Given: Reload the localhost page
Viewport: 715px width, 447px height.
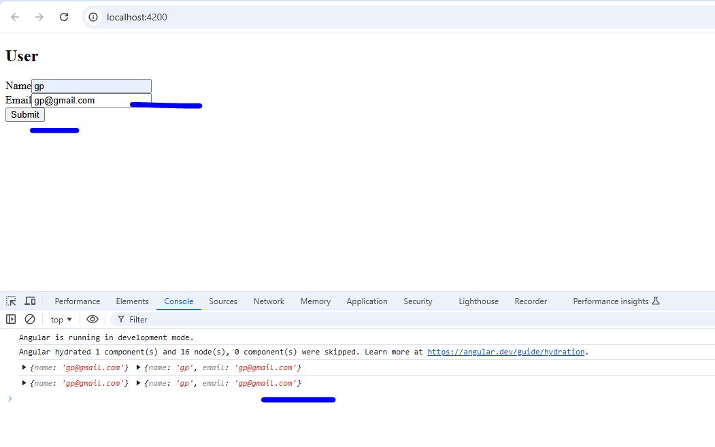Looking at the screenshot, I should click(x=64, y=17).
